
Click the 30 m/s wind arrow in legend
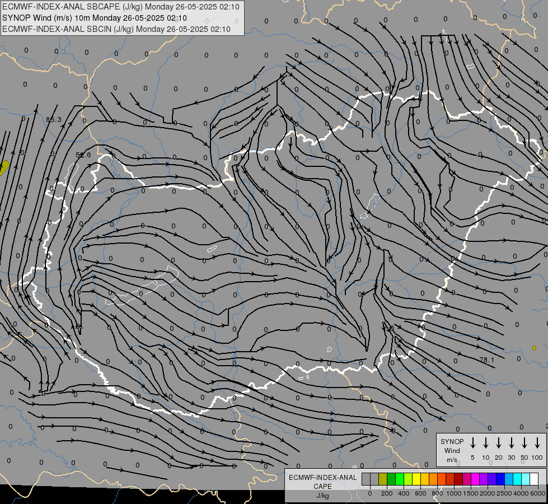click(x=511, y=443)
